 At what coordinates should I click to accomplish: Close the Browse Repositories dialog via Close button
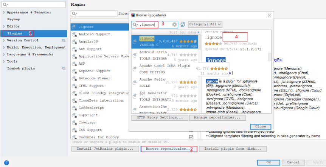point(261,126)
